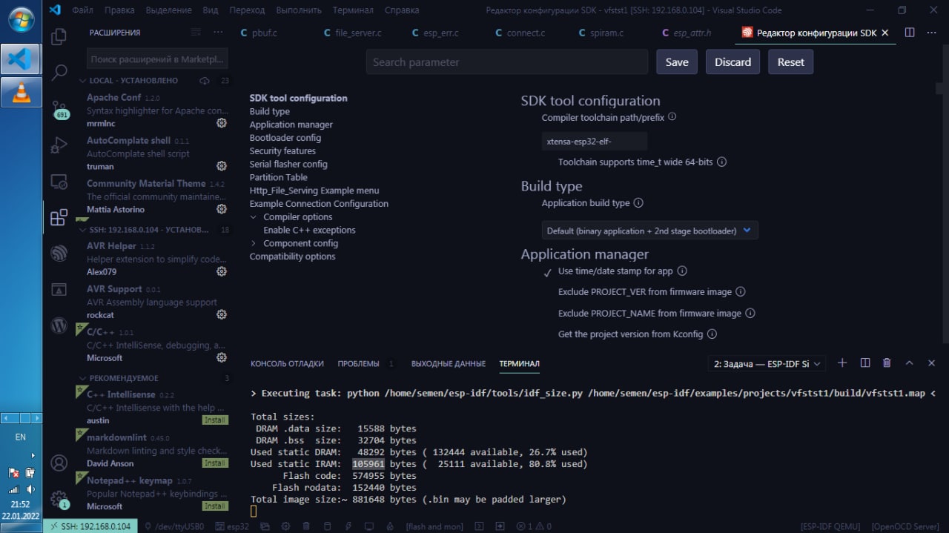
Task: Open the Run and Debug view
Action: tap(59, 145)
